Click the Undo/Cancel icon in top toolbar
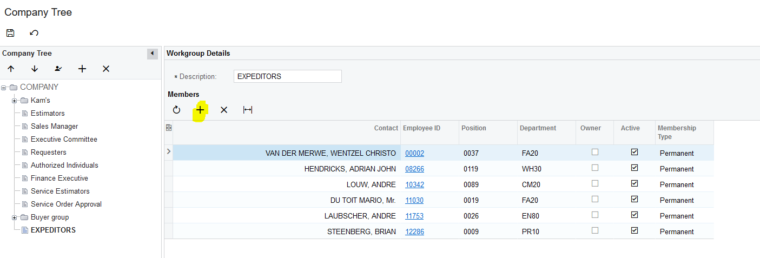 click(x=34, y=33)
